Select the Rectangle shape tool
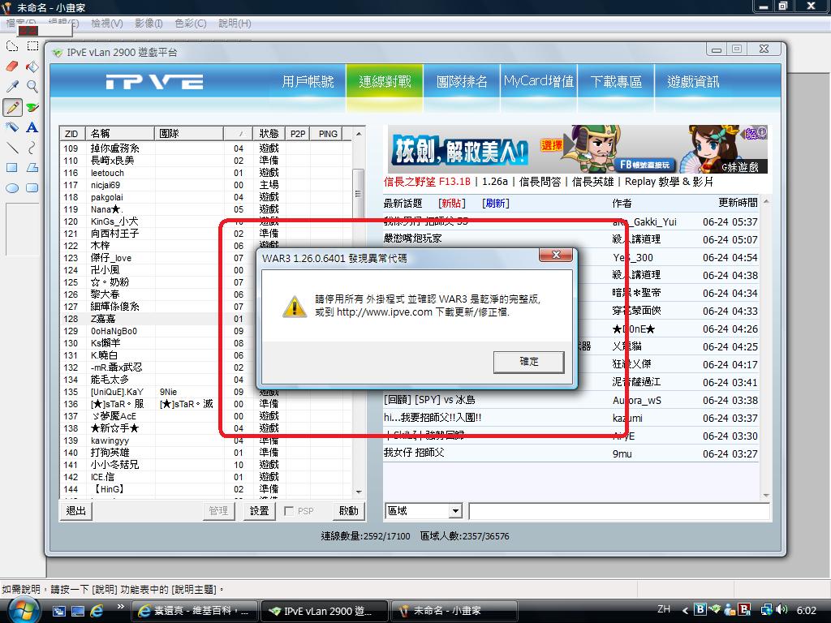The width and height of the screenshot is (831, 623). coord(12,167)
